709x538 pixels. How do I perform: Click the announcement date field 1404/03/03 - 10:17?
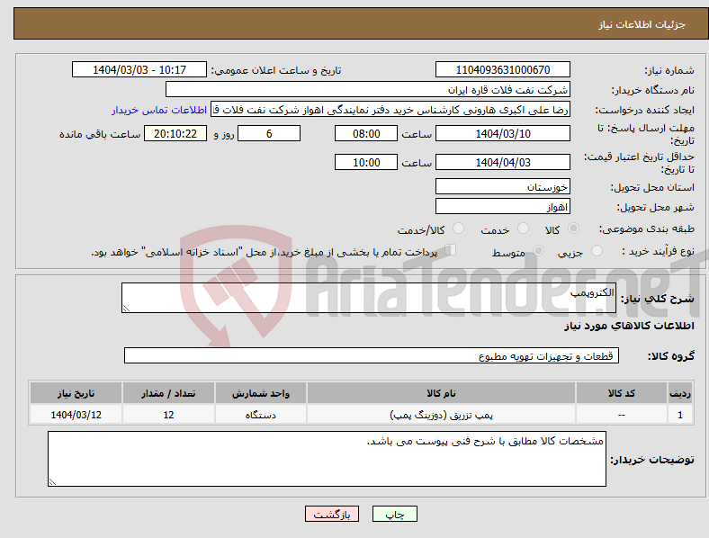click(139, 69)
